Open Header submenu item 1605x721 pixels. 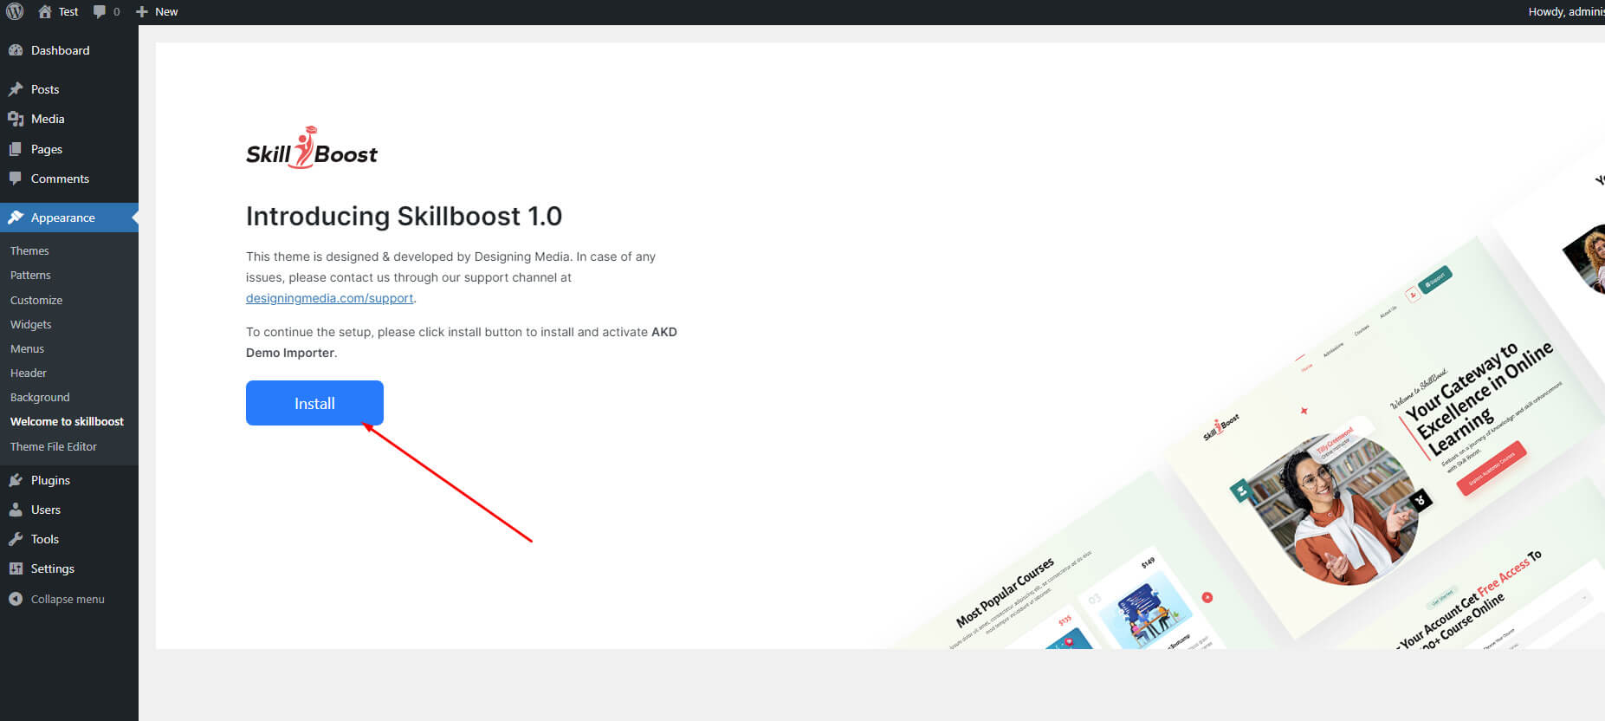click(x=29, y=373)
